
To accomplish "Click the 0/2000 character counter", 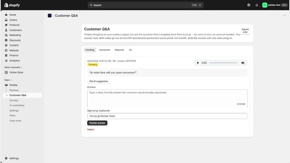I will pos(241,104).
